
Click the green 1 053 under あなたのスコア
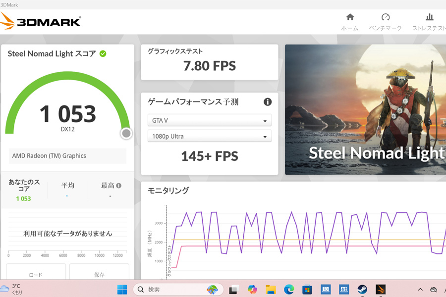pyautogui.click(x=23, y=198)
